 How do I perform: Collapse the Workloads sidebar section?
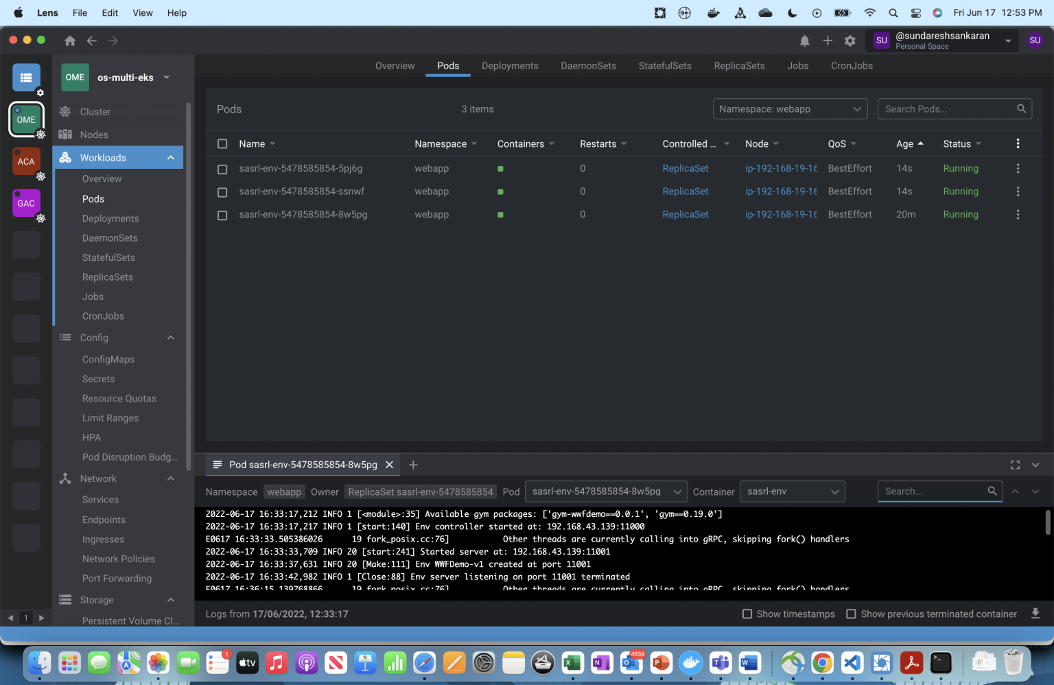click(170, 158)
